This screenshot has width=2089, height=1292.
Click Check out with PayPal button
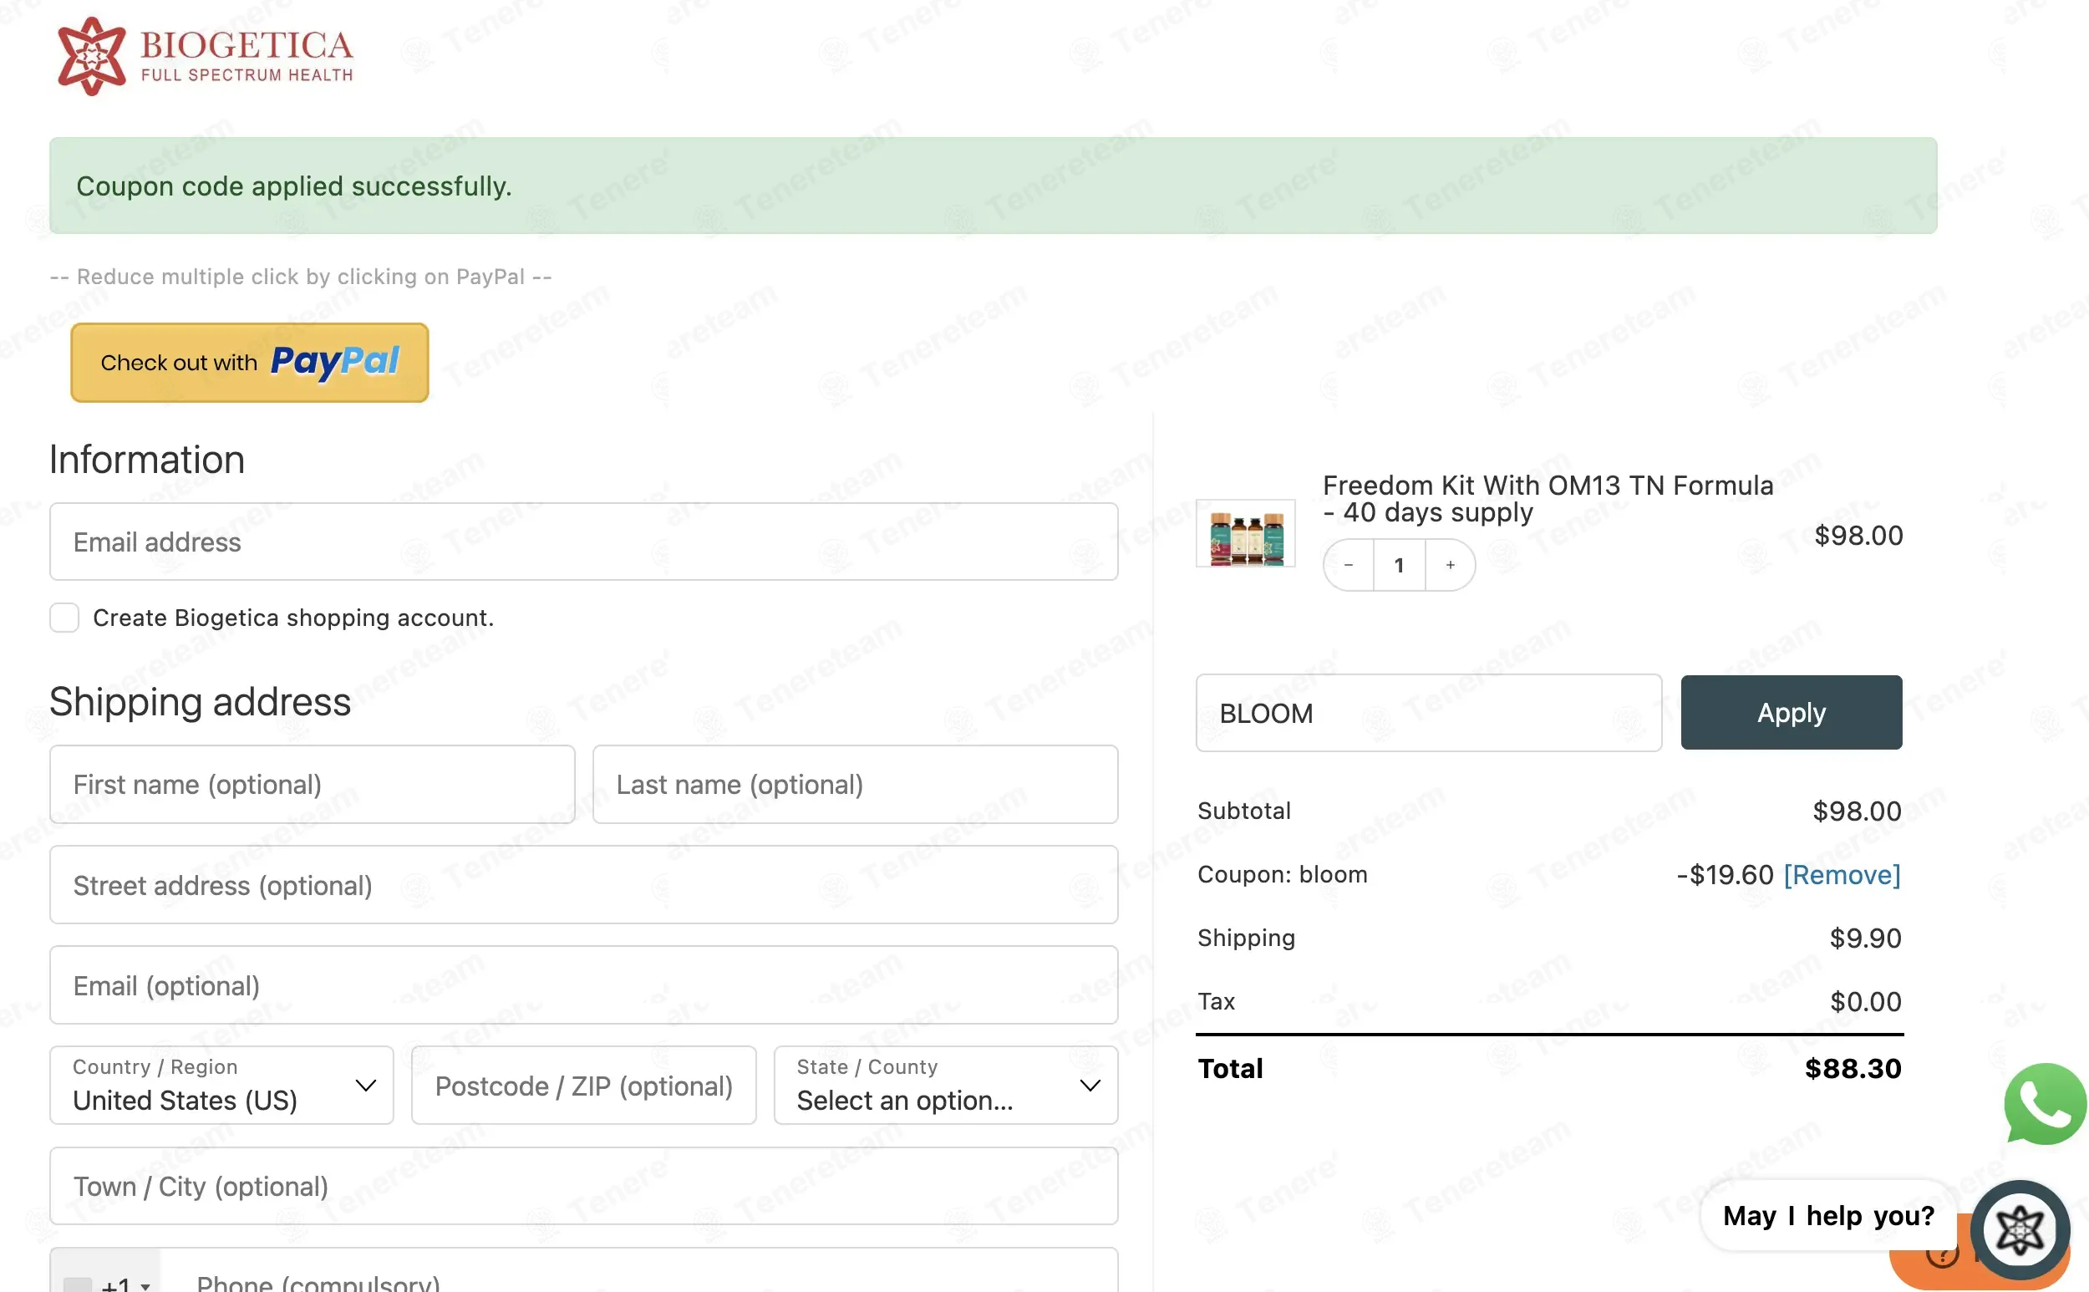[250, 363]
